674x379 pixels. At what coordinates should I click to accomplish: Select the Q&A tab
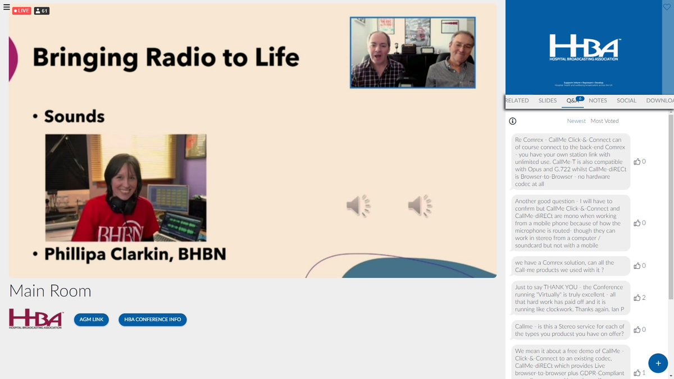click(x=573, y=101)
